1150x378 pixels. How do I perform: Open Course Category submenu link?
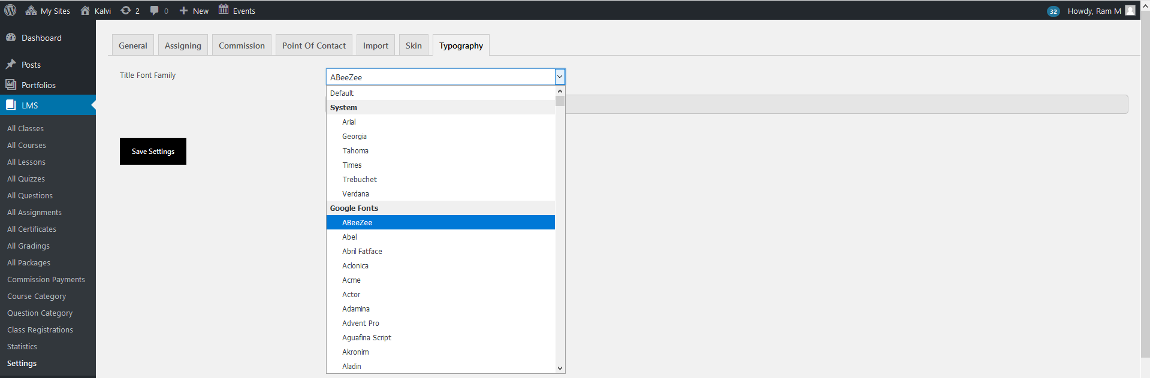pos(37,296)
